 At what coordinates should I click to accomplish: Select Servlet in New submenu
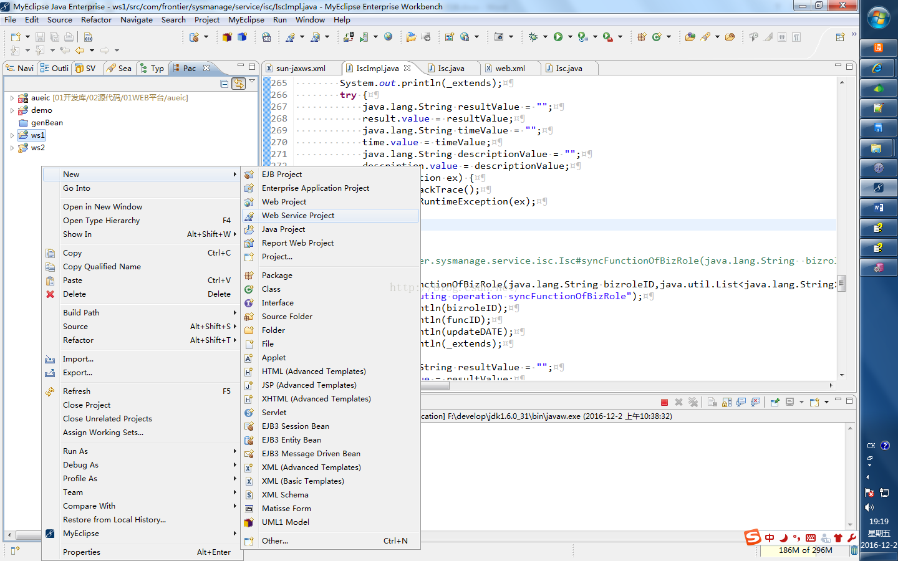pos(331,413)
